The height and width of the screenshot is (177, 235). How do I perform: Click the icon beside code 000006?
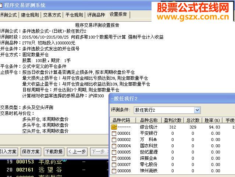pyautogui.click(x=114, y=158)
